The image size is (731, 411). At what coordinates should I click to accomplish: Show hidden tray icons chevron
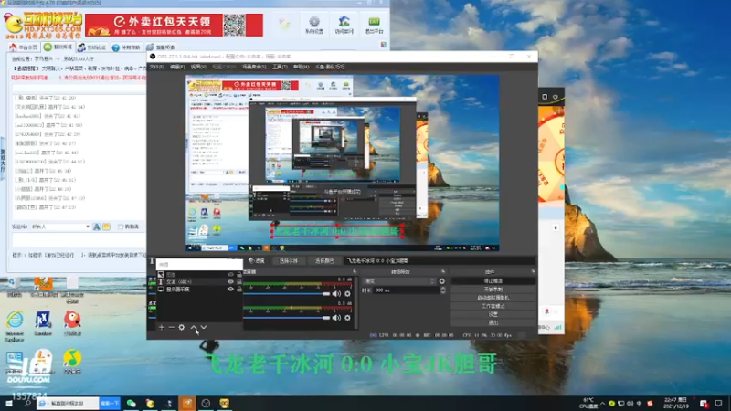pos(603,404)
